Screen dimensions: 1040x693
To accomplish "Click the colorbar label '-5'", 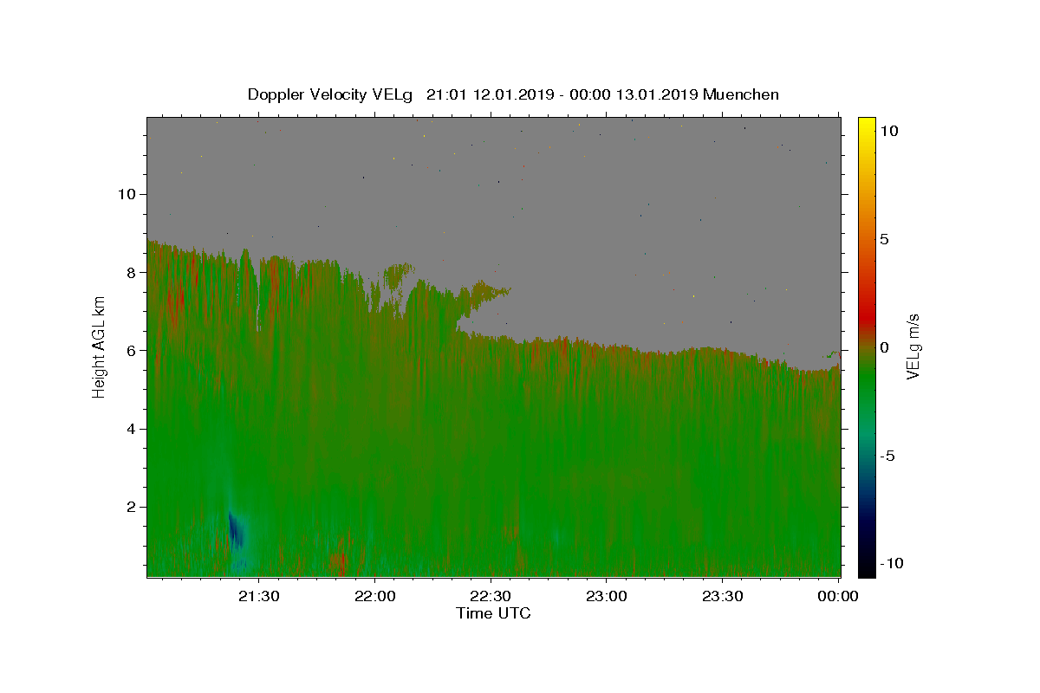I will pyautogui.click(x=886, y=456).
